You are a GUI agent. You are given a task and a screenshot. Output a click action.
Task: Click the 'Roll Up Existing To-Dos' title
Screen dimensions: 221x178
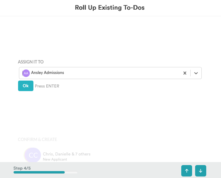[x=110, y=8]
